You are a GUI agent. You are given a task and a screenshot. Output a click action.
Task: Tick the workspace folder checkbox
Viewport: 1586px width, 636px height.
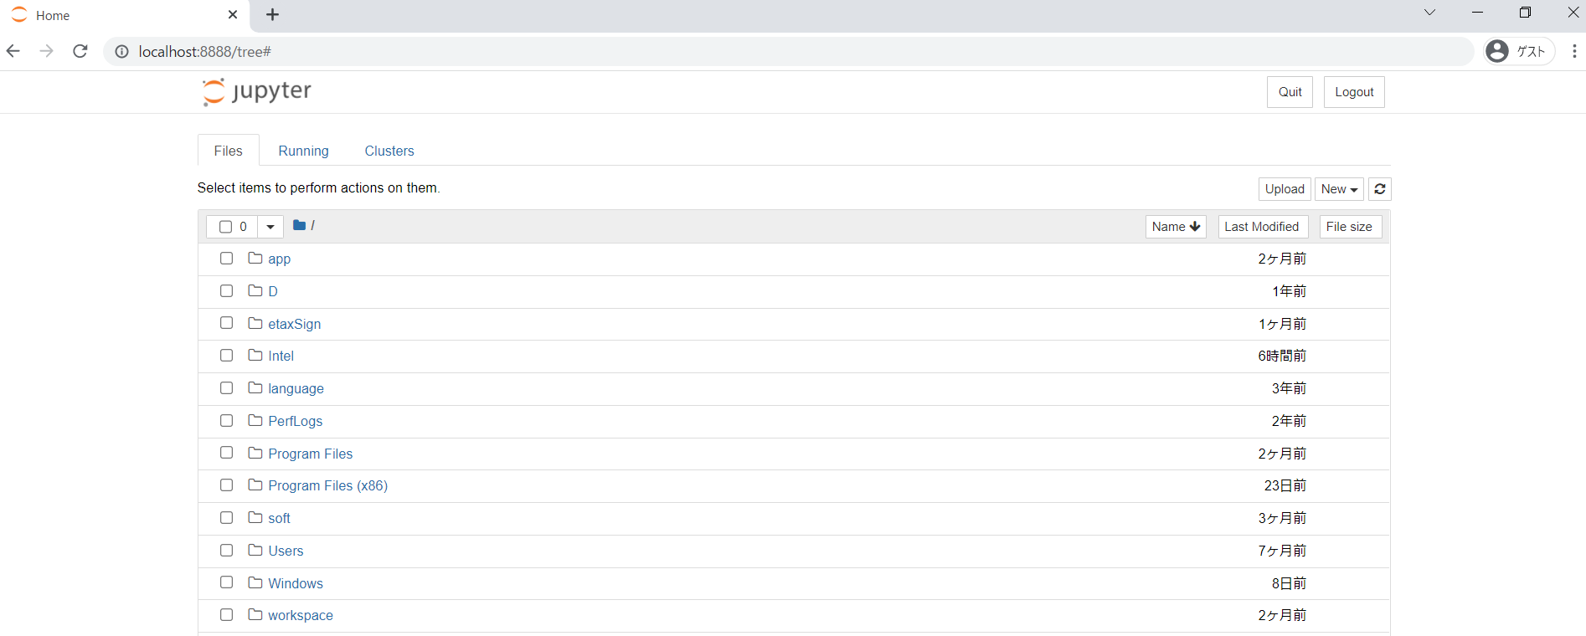tap(226, 615)
